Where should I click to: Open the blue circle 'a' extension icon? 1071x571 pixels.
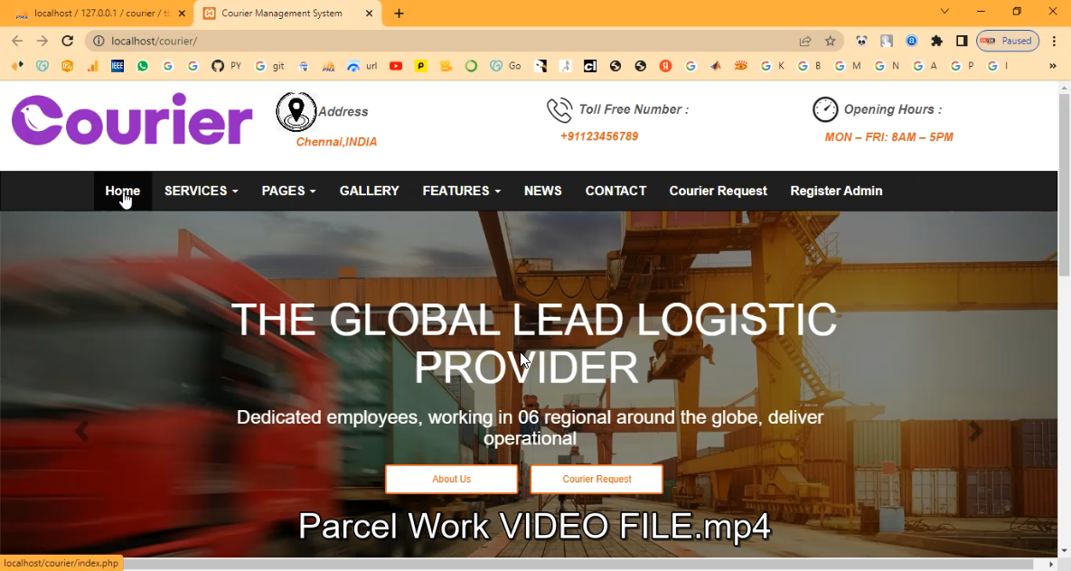tap(911, 41)
